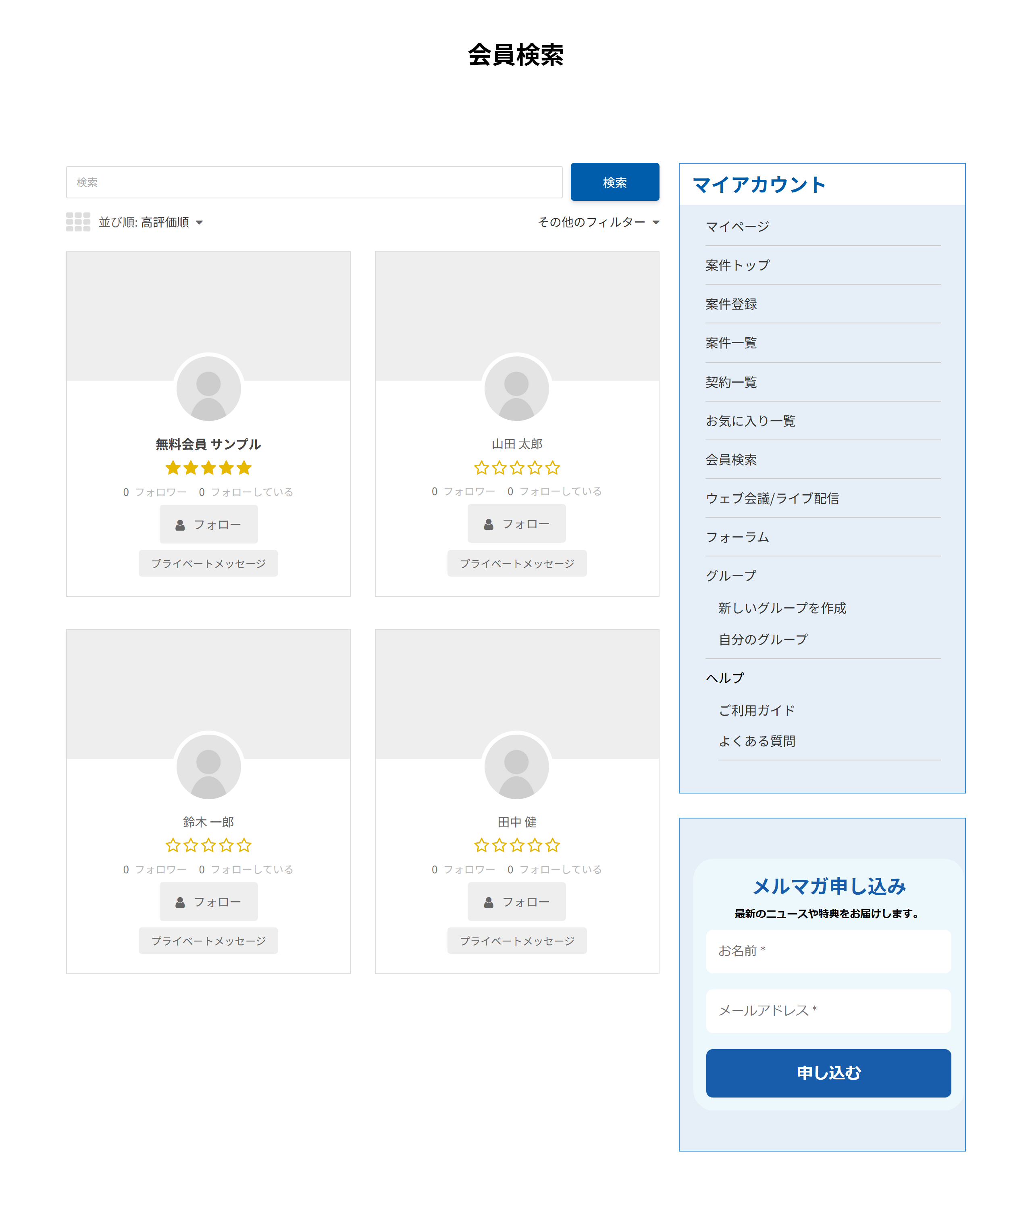The image size is (1032, 1208).
Task: Open 田中 健 profile avatar
Action: click(x=516, y=766)
